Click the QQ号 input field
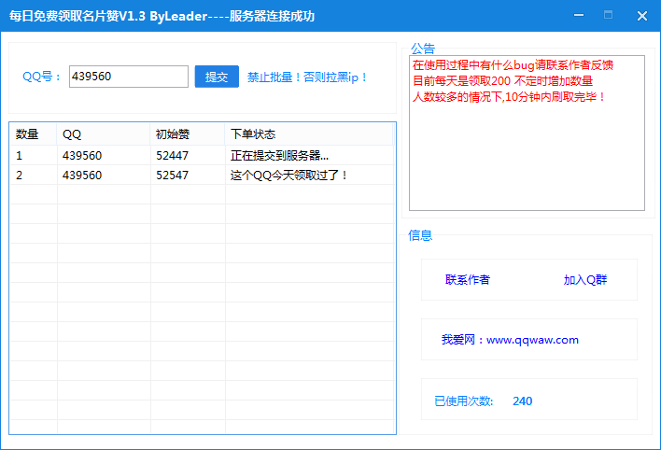The image size is (661, 450). (x=128, y=77)
